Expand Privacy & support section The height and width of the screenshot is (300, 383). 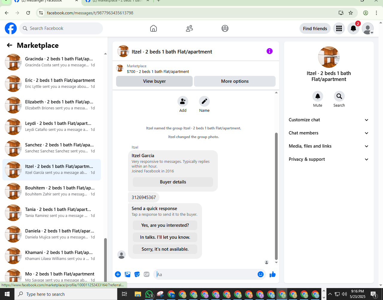point(329,159)
